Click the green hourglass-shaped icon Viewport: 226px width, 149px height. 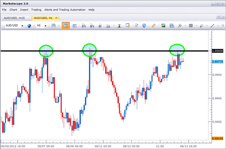[x=119, y=26]
